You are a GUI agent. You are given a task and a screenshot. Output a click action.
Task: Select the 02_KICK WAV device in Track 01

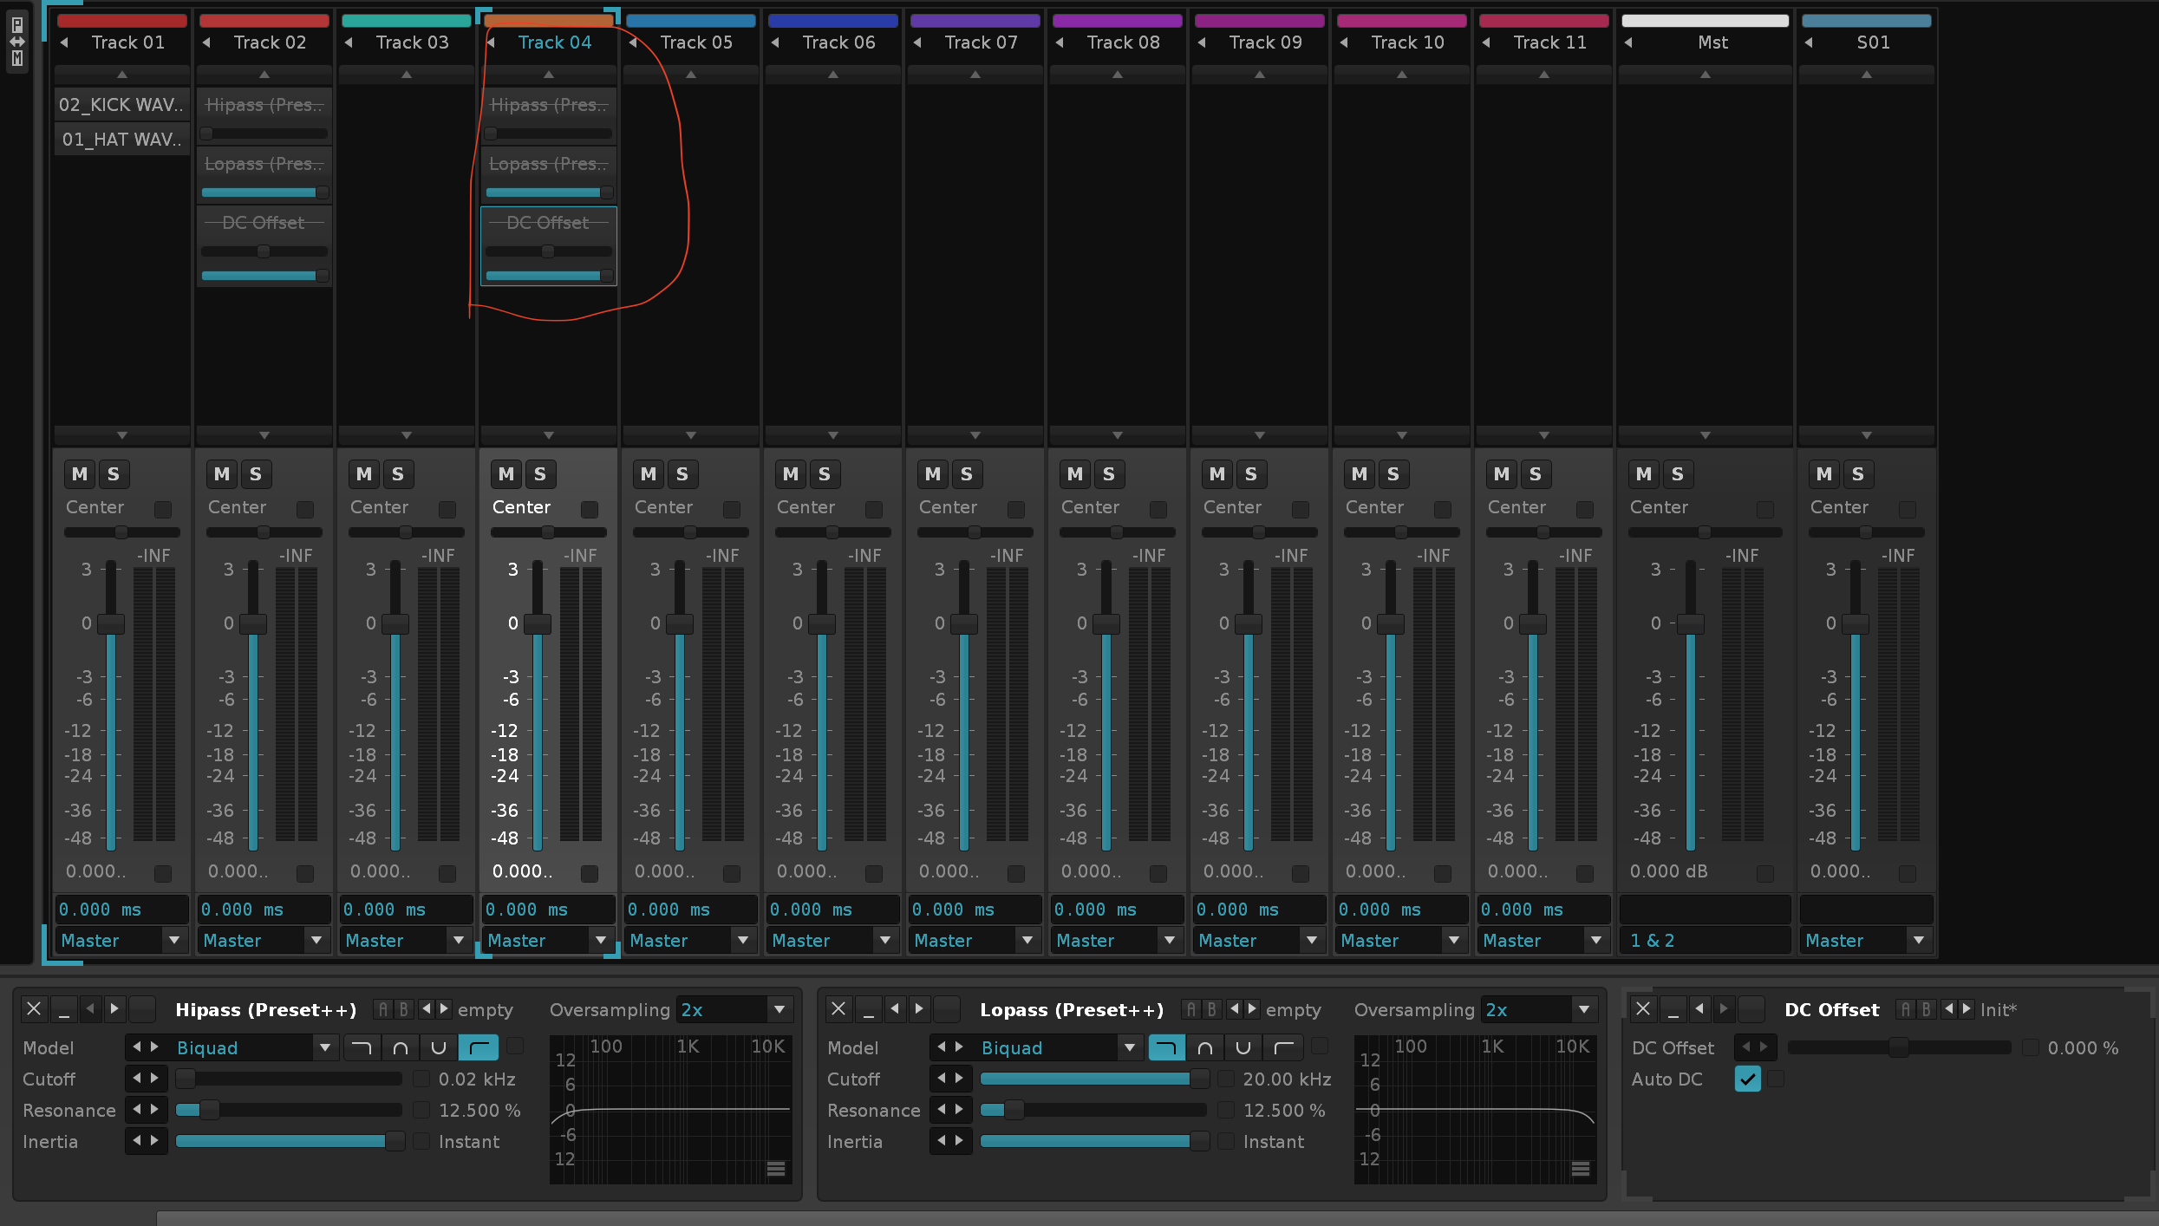pos(121,105)
